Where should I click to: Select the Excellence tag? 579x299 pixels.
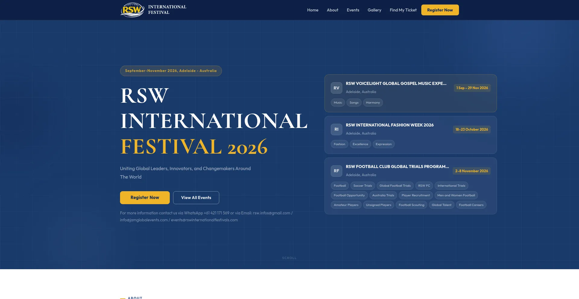click(x=360, y=144)
